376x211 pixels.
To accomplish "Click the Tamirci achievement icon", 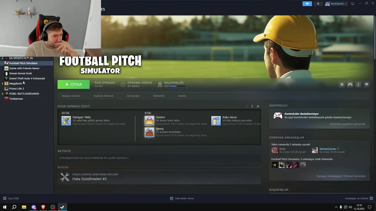I will pos(149,121).
